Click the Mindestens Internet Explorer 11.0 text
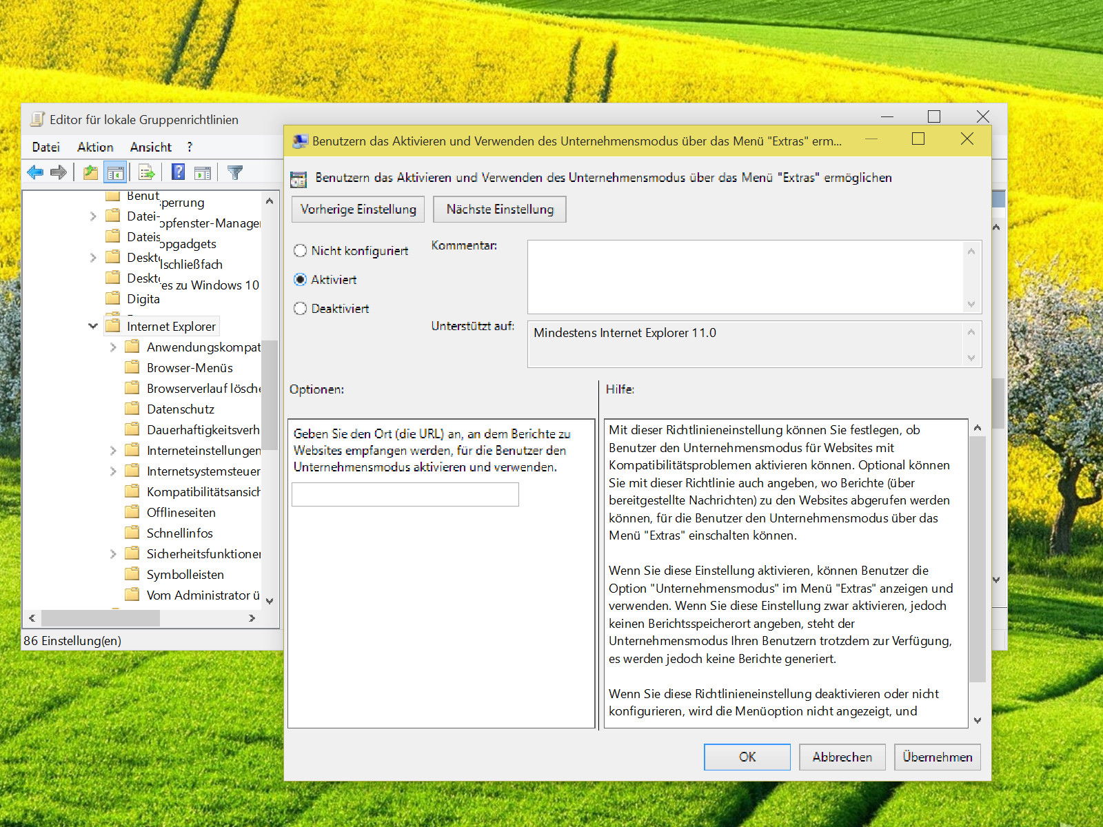This screenshot has height=827, width=1103. [x=625, y=333]
